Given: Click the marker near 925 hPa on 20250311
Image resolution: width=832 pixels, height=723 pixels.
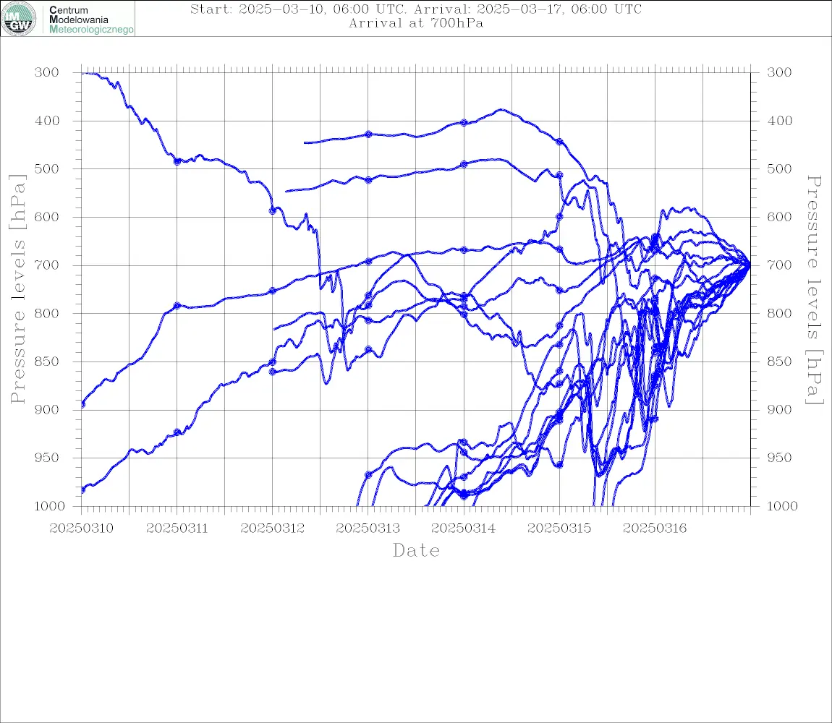Looking at the screenshot, I should (x=177, y=432).
